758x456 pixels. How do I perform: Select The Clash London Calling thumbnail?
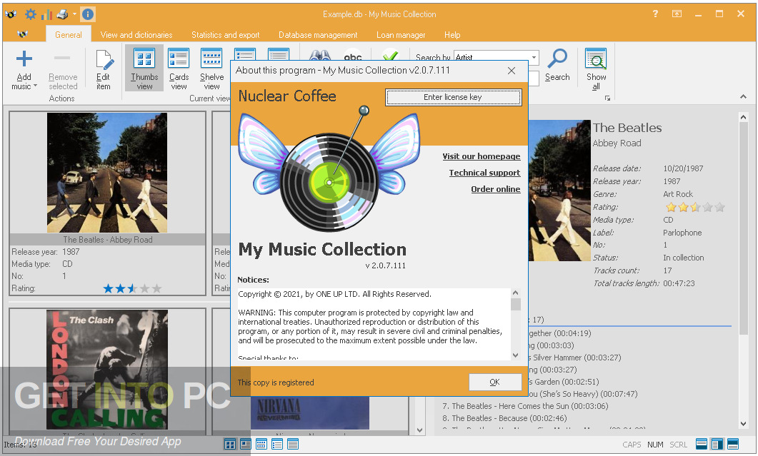pyautogui.click(x=107, y=370)
